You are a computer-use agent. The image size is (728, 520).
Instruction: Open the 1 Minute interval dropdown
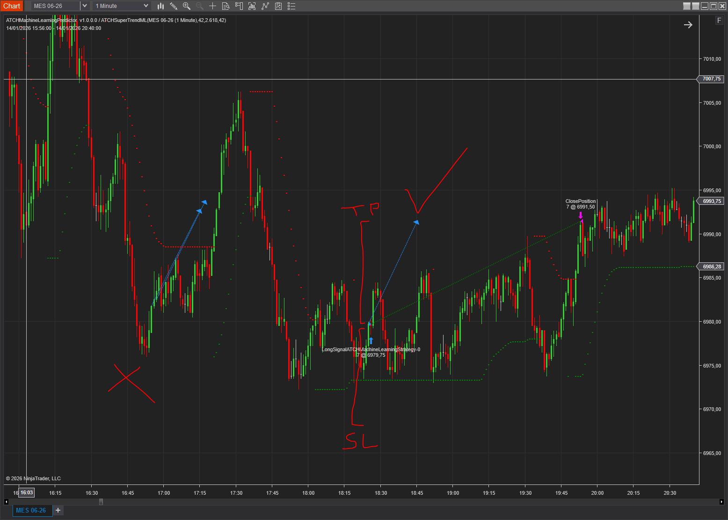click(122, 6)
